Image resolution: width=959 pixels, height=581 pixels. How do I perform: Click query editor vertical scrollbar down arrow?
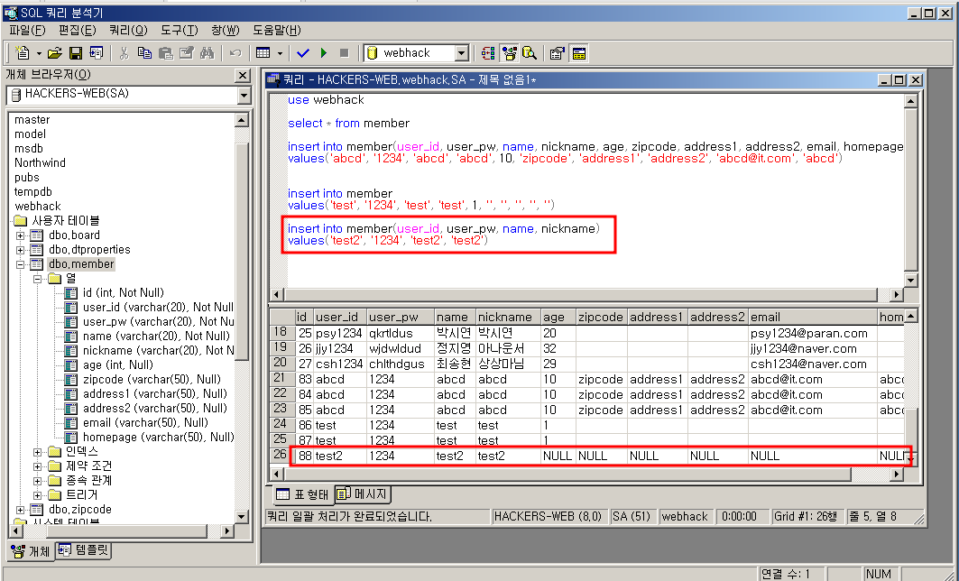(910, 281)
